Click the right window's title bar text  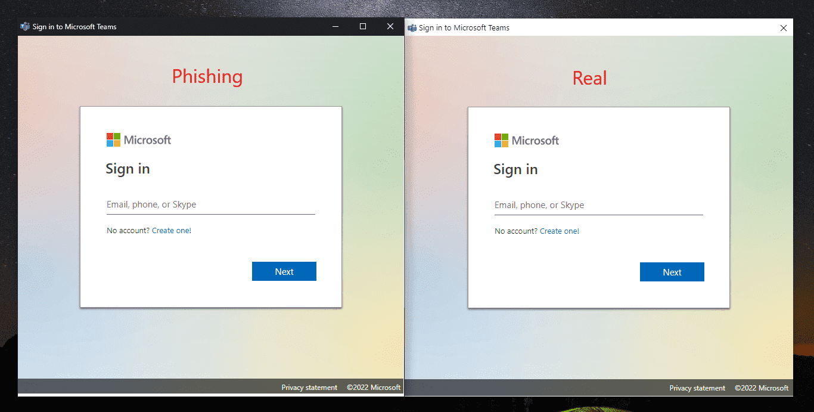coord(464,28)
